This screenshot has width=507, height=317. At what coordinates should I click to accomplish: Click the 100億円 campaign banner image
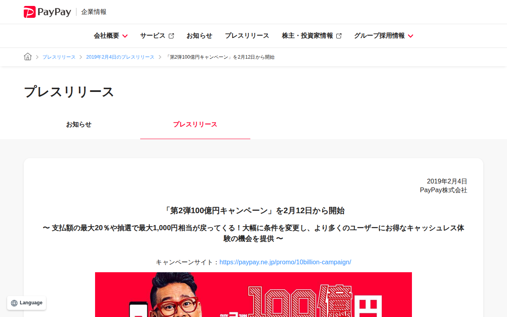point(253,294)
